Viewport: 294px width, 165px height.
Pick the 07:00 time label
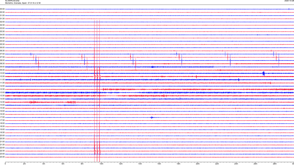coord(2,54)
